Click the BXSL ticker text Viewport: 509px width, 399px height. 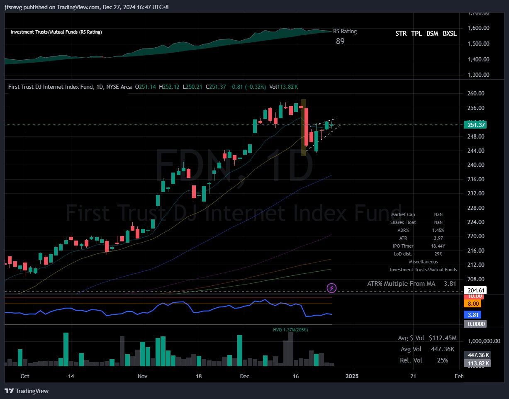click(x=450, y=34)
